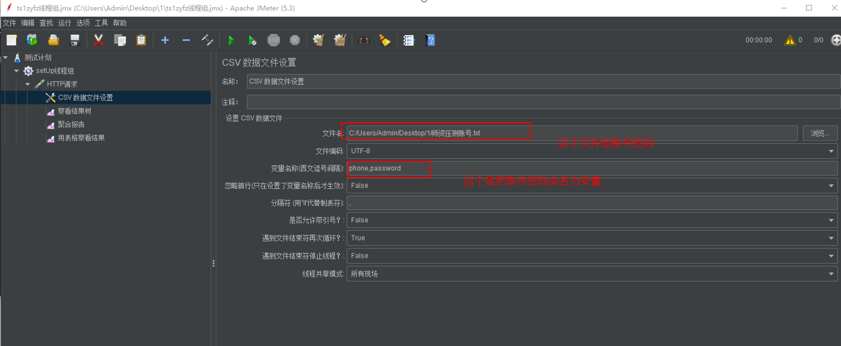Click the 文件名 file path field
The height and width of the screenshot is (346, 841).
pos(572,133)
